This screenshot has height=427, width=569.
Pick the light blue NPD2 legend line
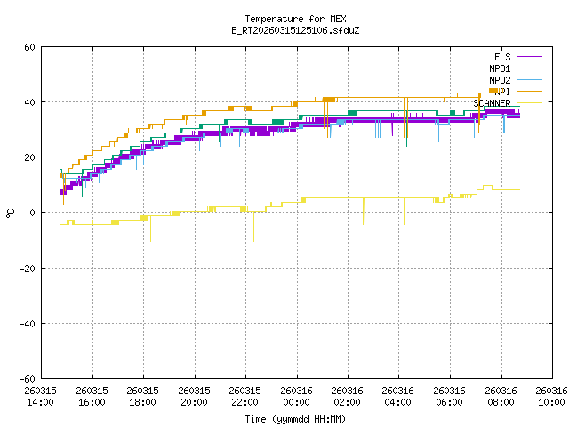point(528,80)
